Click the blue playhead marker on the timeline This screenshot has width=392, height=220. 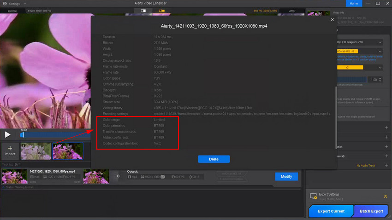click(x=22, y=135)
